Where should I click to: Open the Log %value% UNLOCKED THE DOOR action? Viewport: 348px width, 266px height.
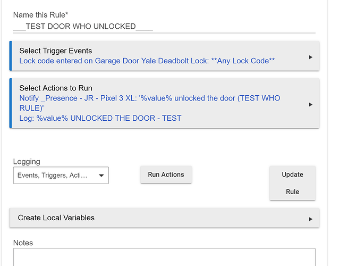(x=100, y=118)
